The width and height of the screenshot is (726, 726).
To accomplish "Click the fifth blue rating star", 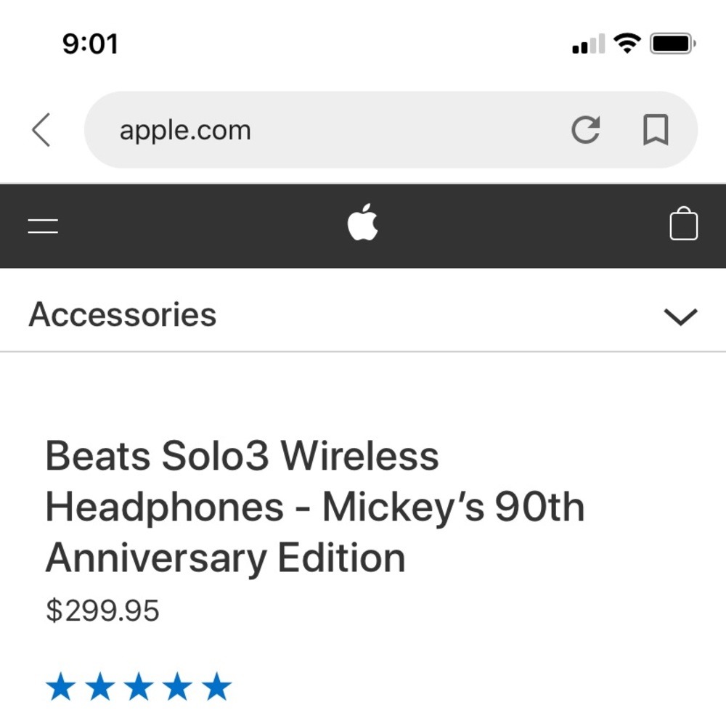I will click(x=216, y=687).
